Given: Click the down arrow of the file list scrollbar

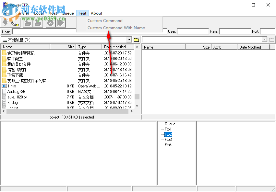Looking at the screenshot, I should pyautogui.click(x=137, y=106).
